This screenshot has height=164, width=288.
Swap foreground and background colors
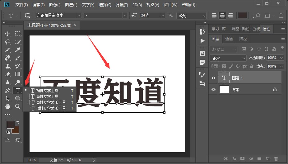point(18,122)
